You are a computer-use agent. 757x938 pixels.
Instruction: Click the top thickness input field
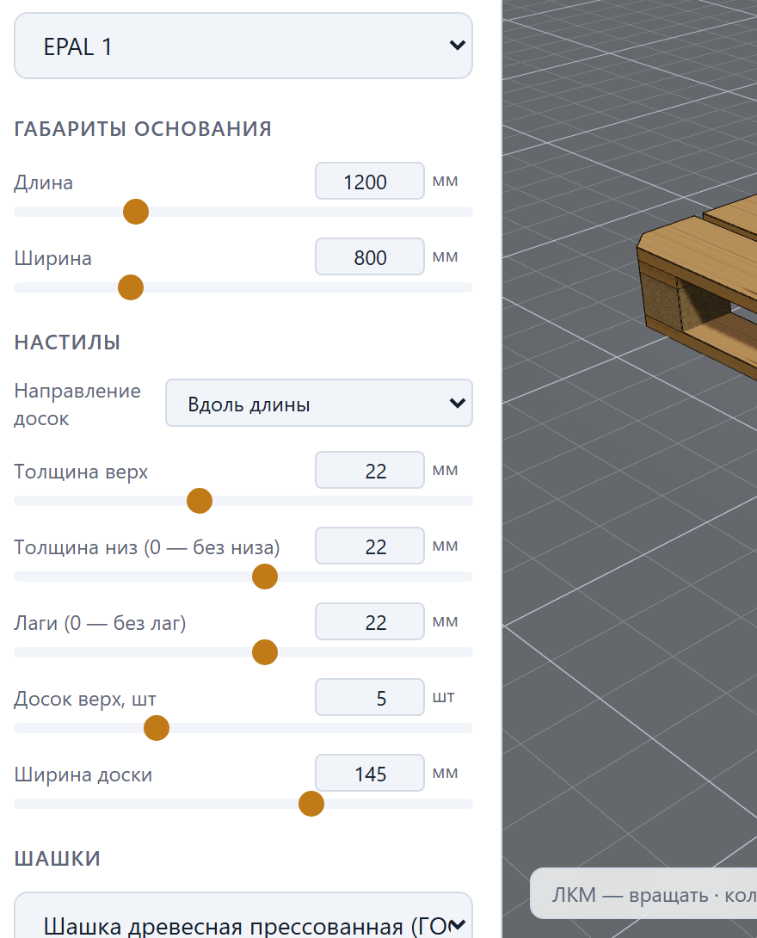click(370, 470)
